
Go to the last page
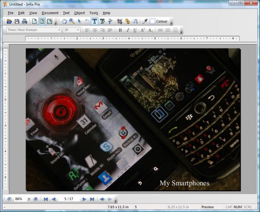click(92, 199)
